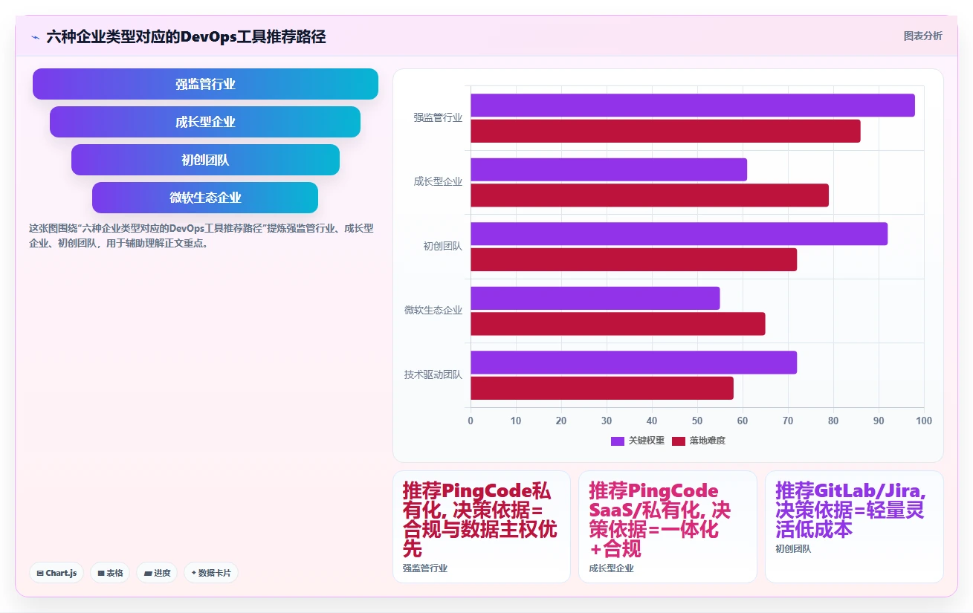The height and width of the screenshot is (613, 973).
Task: Click the purple bar for 微软生态企业
Action: point(595,298)
